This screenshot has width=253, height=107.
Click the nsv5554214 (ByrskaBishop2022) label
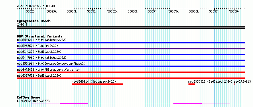click(42, 40)
